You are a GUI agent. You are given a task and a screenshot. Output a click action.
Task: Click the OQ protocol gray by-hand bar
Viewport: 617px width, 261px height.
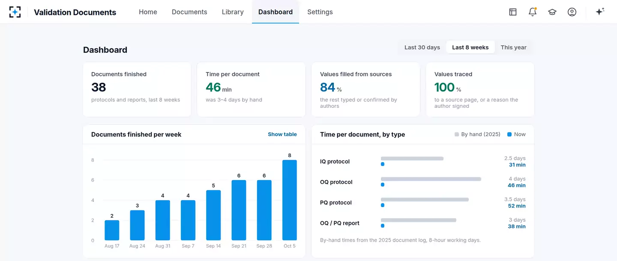431,179
